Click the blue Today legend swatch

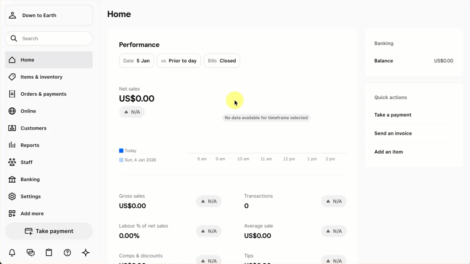click(121, 151)
